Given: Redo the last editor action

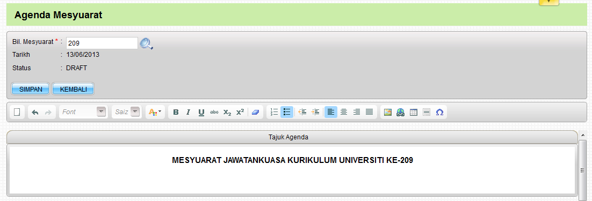Looking at the screenshot, I should [48, 112].
